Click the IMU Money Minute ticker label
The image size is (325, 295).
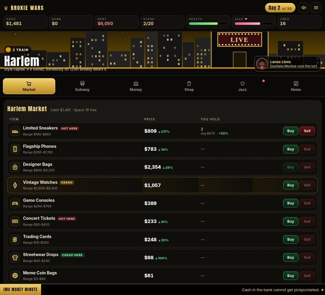(21, 290)
